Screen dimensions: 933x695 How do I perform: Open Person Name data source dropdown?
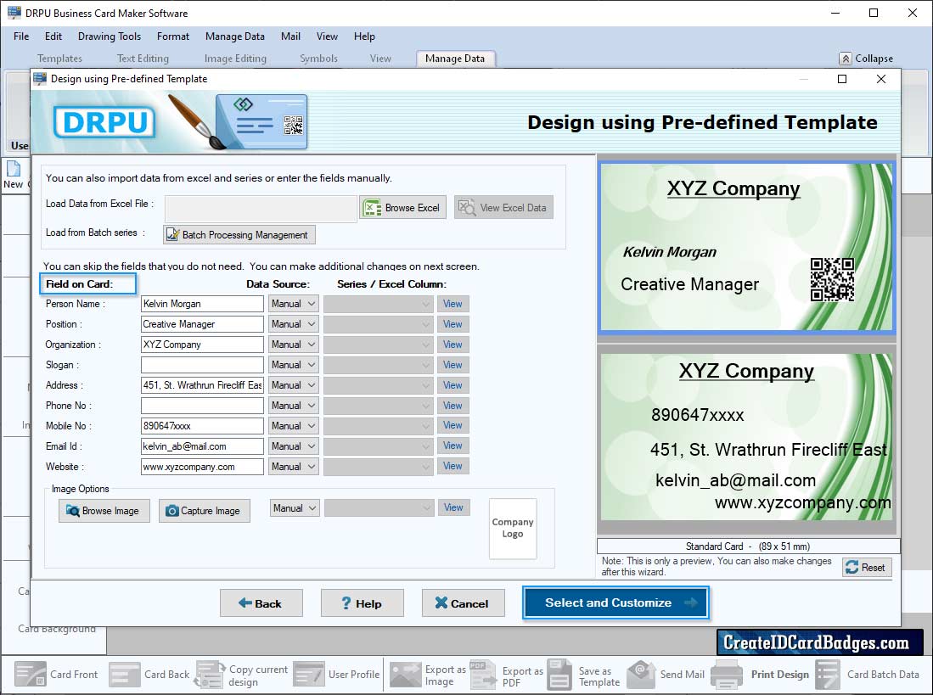294,304
